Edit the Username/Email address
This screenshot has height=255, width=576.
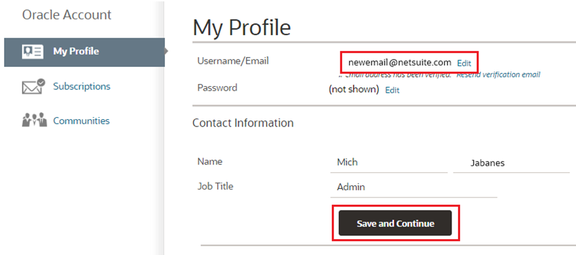[x=464, y=63]
